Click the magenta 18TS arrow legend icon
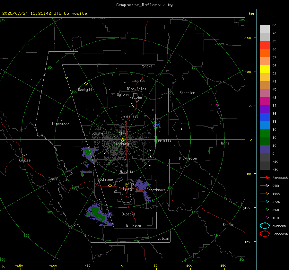 (x=265, y=218)
